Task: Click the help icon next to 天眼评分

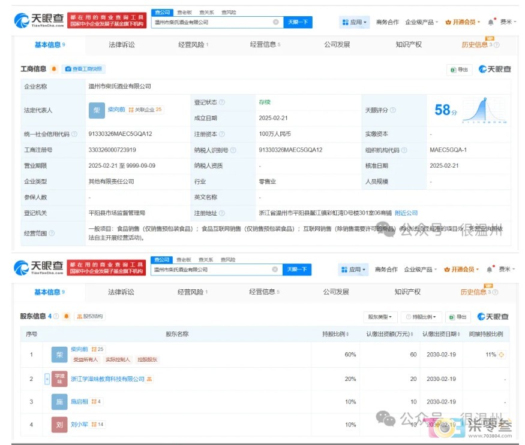Action: coord(393,110)
